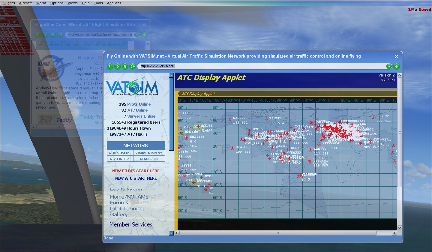The width and height of the screenshot is (432, 252).
Task: Open the Who's Online network button
Action: point(120,153)
